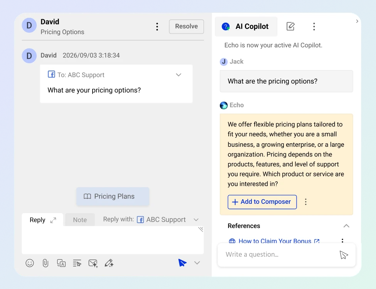This screenshot has height=289, width=376.
Task: Click Jack's question about pricing options
Action: coord(286,81)
